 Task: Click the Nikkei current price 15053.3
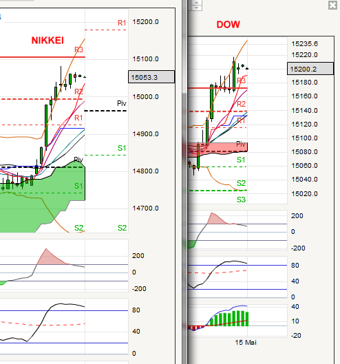point(151,77)
